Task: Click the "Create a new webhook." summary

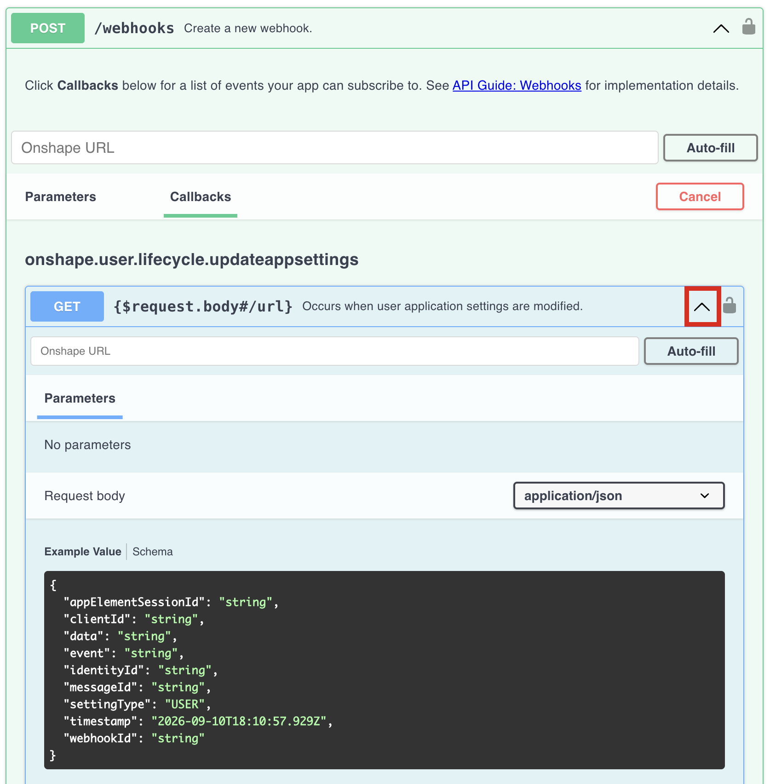Action: (248, 28)
